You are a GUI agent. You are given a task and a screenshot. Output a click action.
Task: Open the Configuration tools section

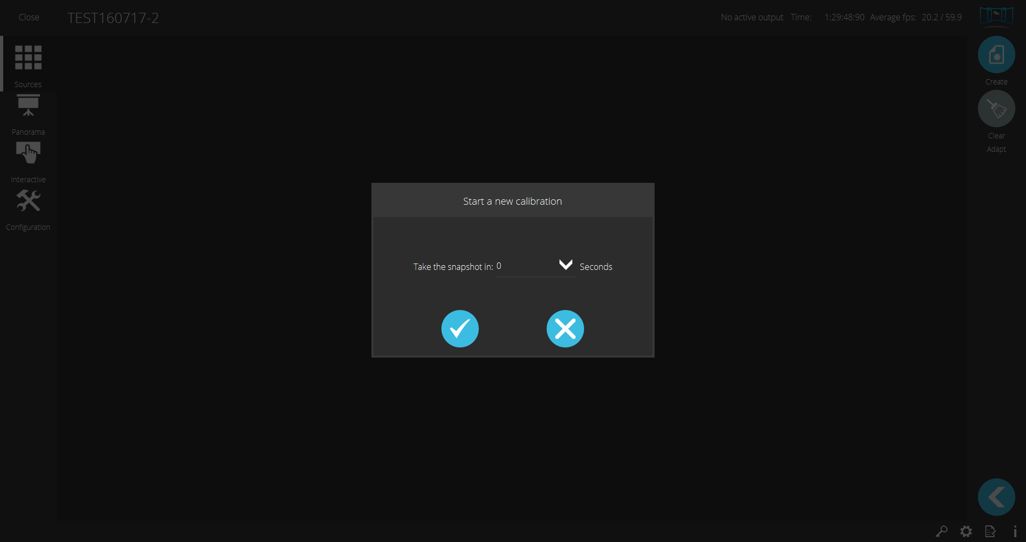pyautogui.click(x=28, y=210)
